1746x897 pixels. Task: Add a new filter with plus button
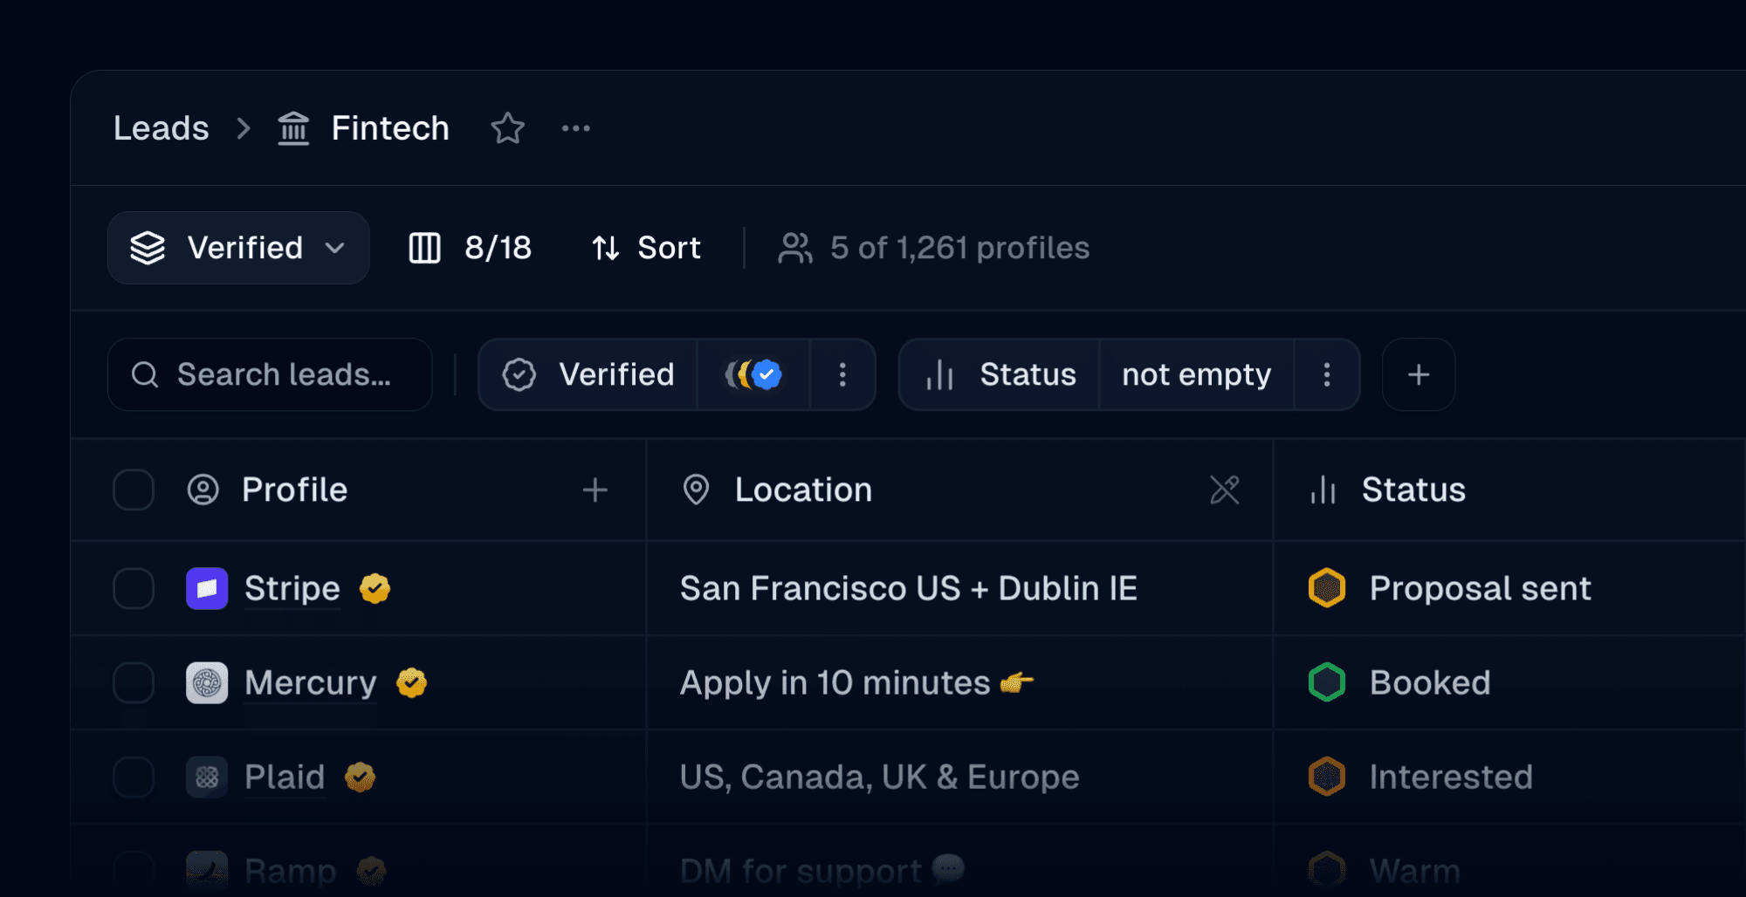1419,374
